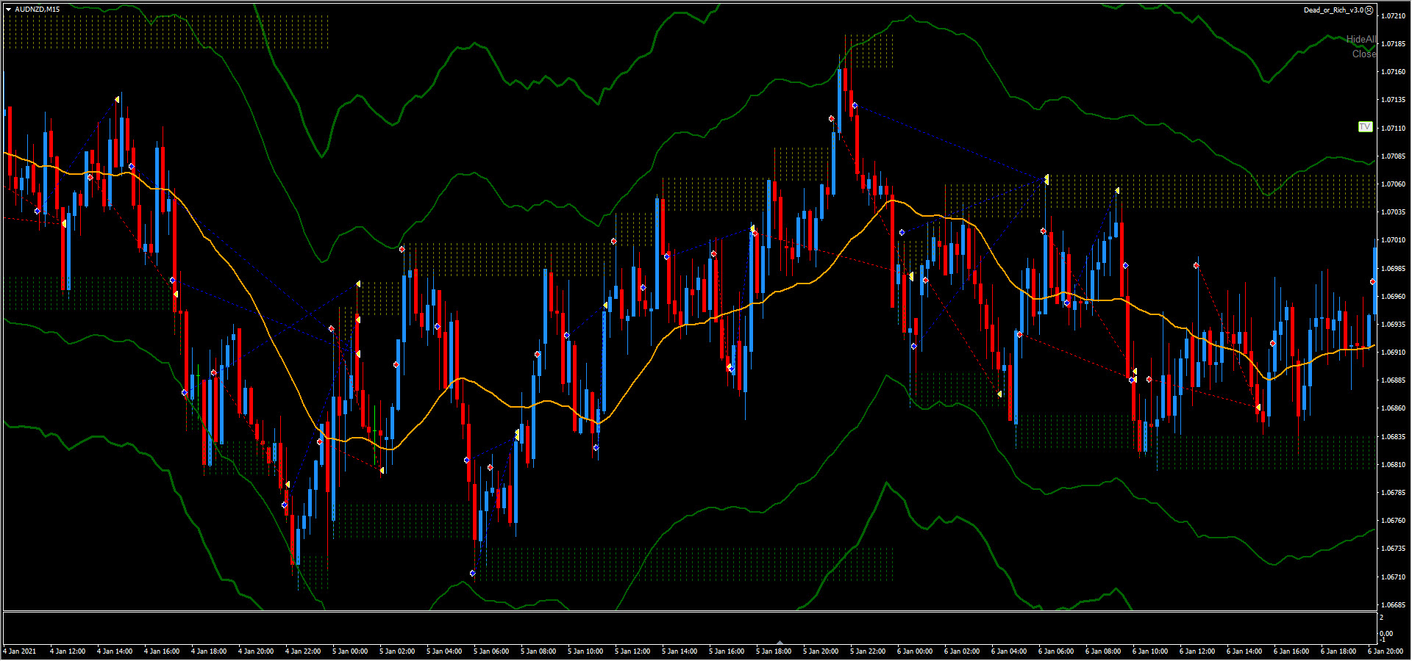Image resolution: width=1412 pixels, height=661 pixels.
Task: Click the 1.07010 price scale label
Action: point(1393,240)
